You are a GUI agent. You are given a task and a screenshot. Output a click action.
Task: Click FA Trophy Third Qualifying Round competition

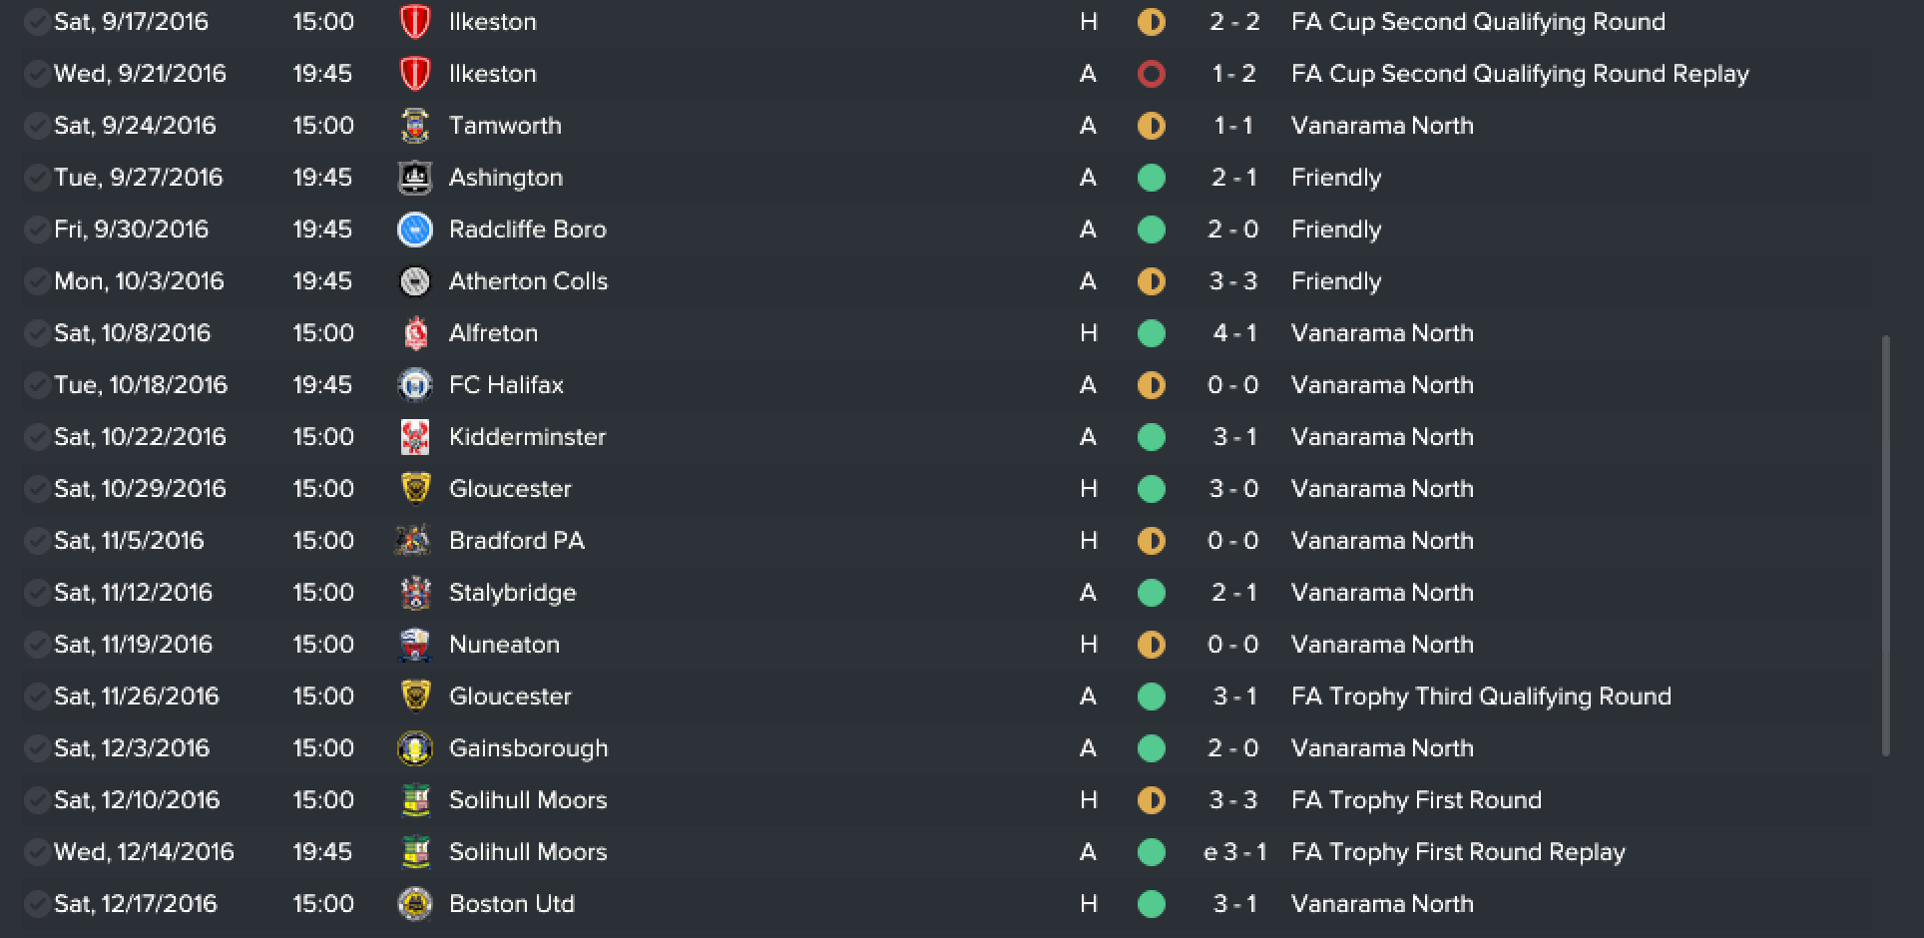tap(1481, 697)
